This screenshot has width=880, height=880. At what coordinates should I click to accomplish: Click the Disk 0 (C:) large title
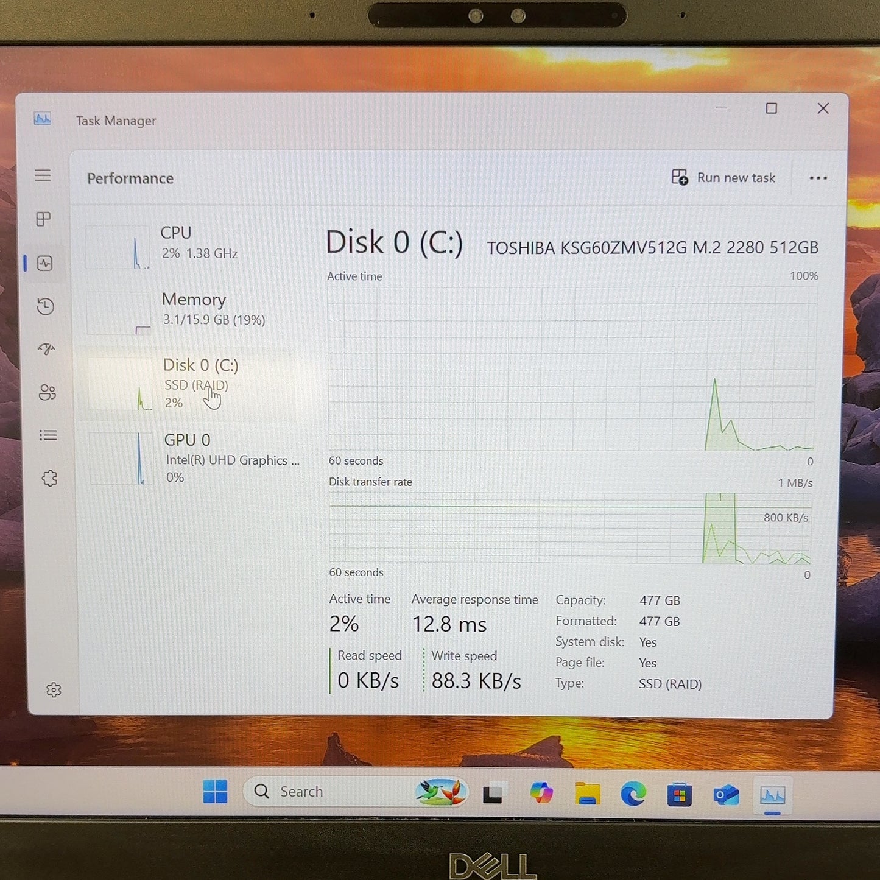[394, 242]
